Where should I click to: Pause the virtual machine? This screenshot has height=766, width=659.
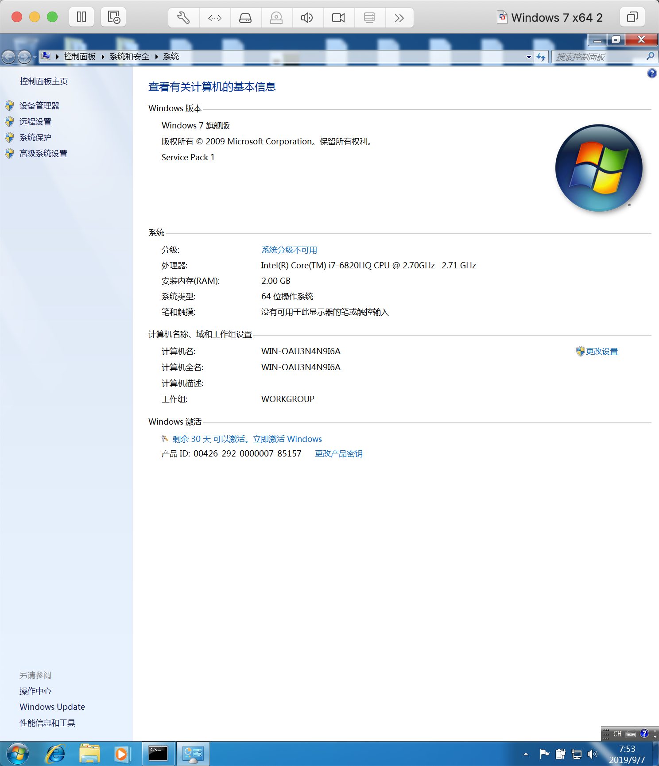click(81, 17)
